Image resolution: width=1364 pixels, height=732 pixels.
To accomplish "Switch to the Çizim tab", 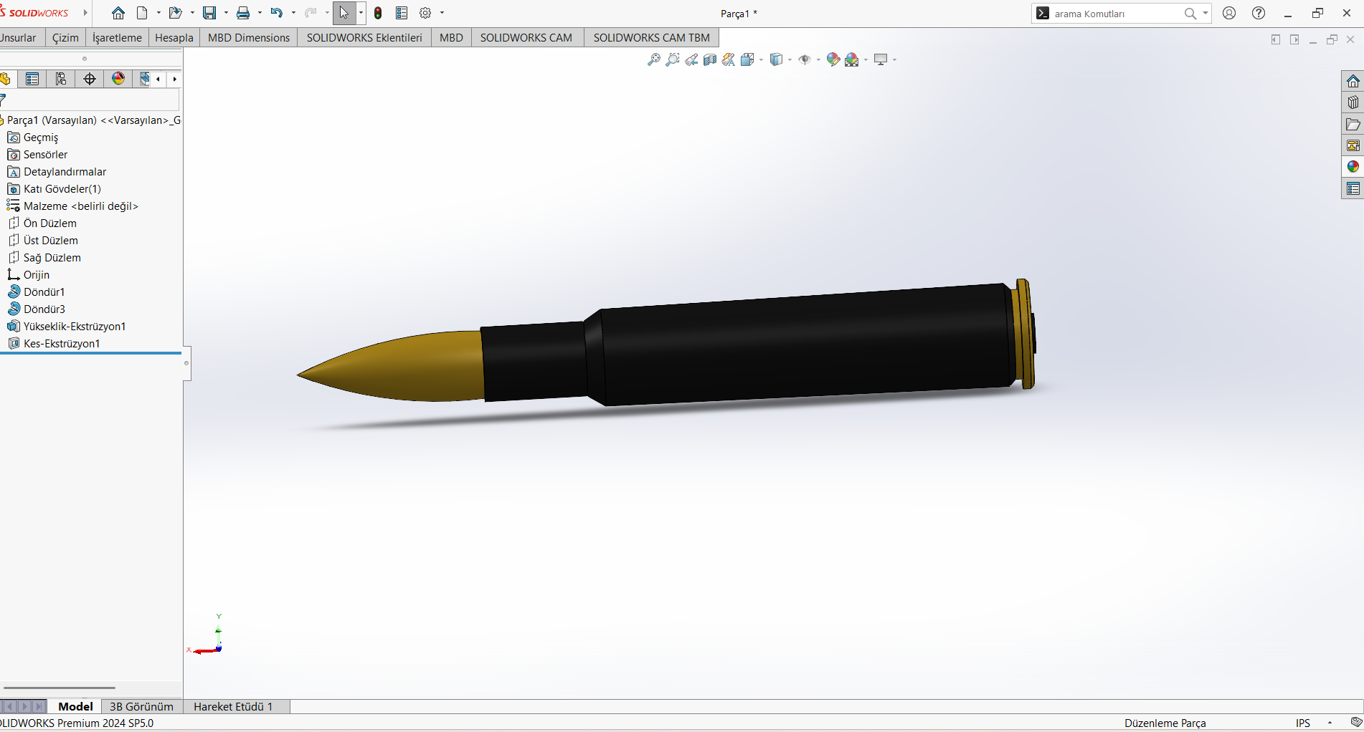I will (x=65, y=37).
